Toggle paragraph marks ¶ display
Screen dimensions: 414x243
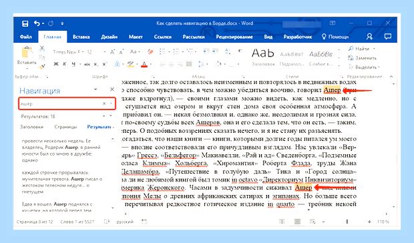pyautogui.click(x=240, y=51)
